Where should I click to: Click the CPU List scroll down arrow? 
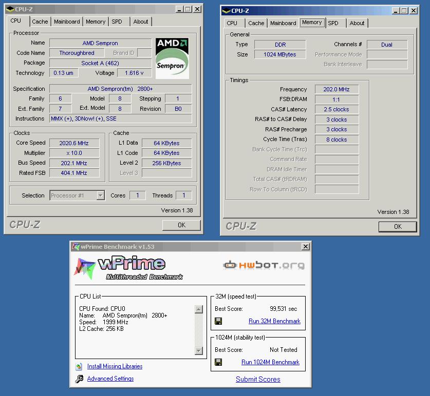click(x=198, y=350)
